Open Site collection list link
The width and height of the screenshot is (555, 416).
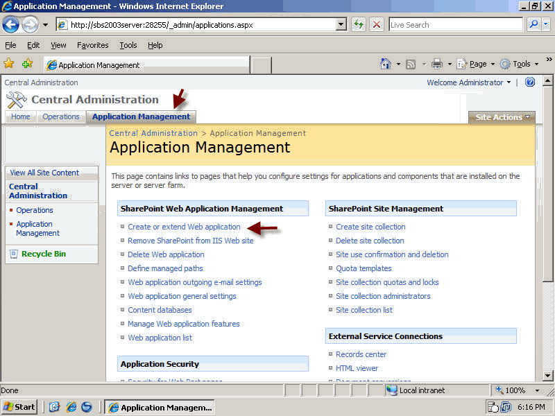click(364, 310)
